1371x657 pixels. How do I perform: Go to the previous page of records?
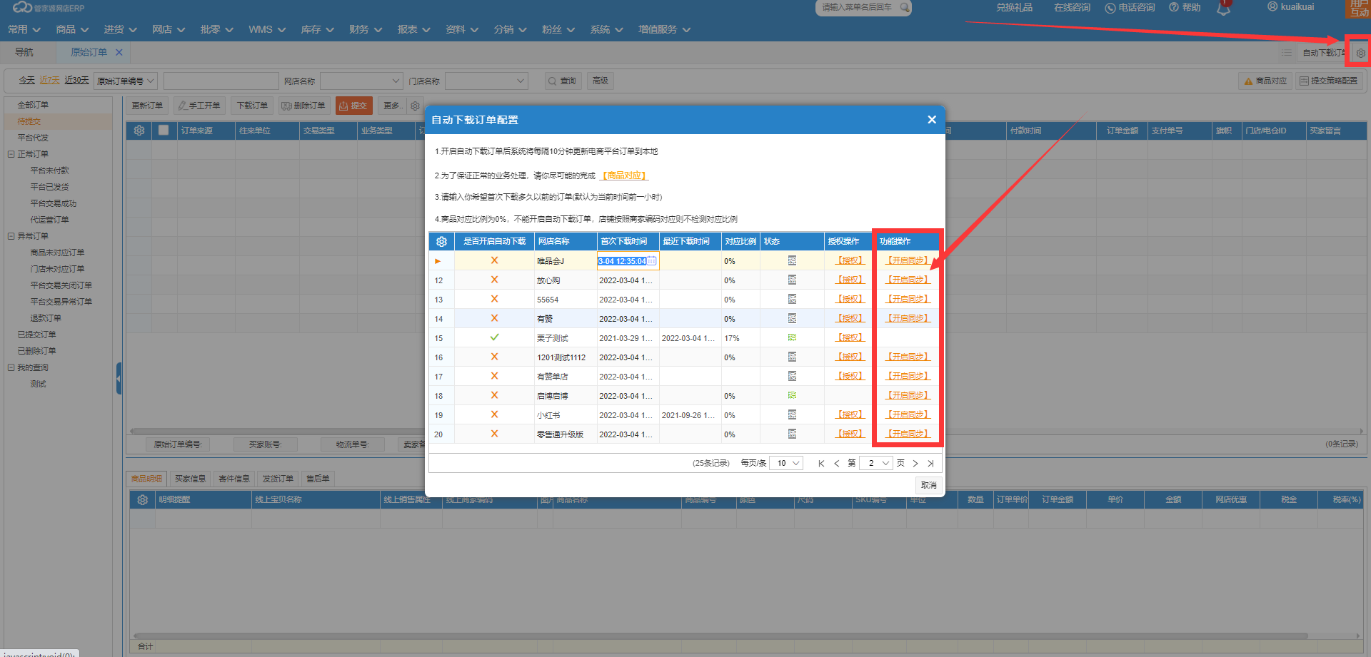pos(836,464)
